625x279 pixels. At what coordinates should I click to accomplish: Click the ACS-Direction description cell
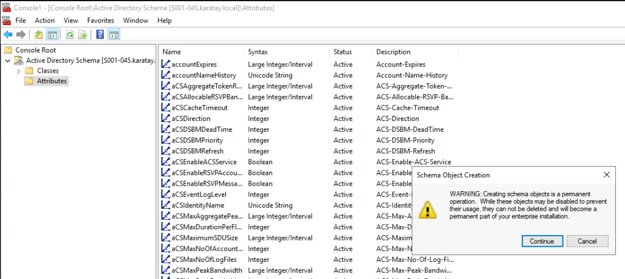tap(397, 118)
